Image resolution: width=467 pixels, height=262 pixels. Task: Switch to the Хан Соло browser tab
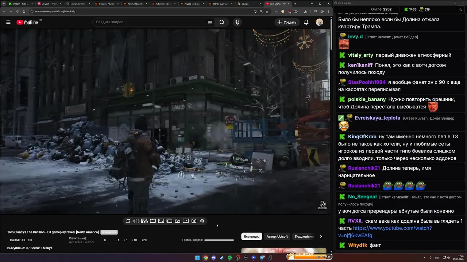pyautogui.click(x=135, y=4)
